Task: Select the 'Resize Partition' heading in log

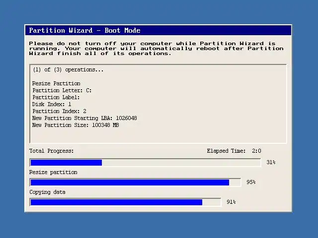Action: (x=56, y=83)
